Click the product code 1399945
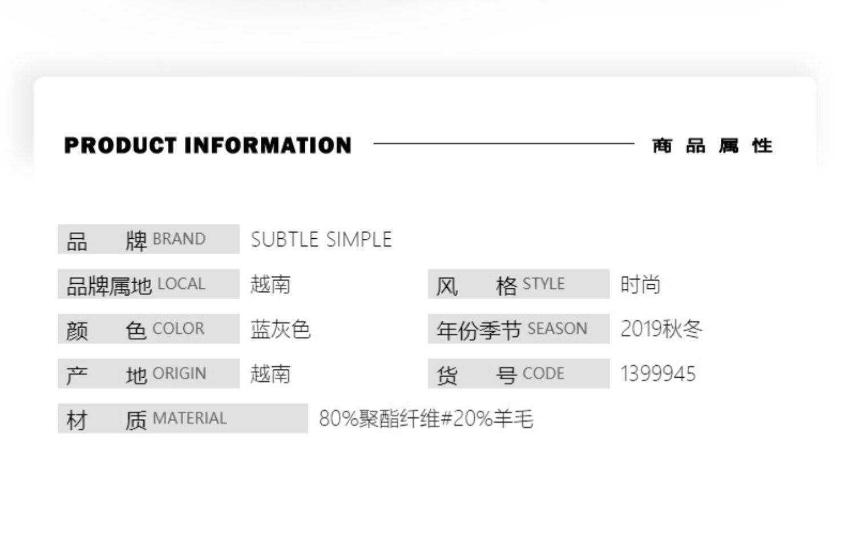Image resolution: width=856 pixels, height=555 pixels. 658,374
